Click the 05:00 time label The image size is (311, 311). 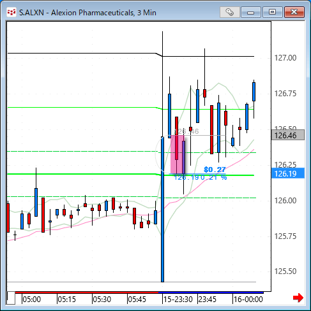pyautogui.click(x=31, y=300)
